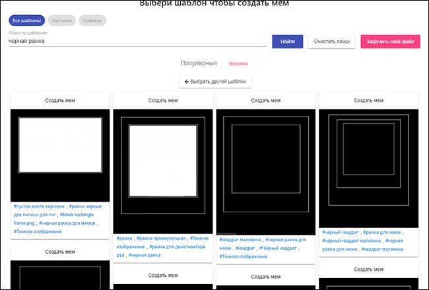This screenshot has height=290, width=429.
Task: Open the pink "Новинки" tab
Action: [x=238, y=64]
